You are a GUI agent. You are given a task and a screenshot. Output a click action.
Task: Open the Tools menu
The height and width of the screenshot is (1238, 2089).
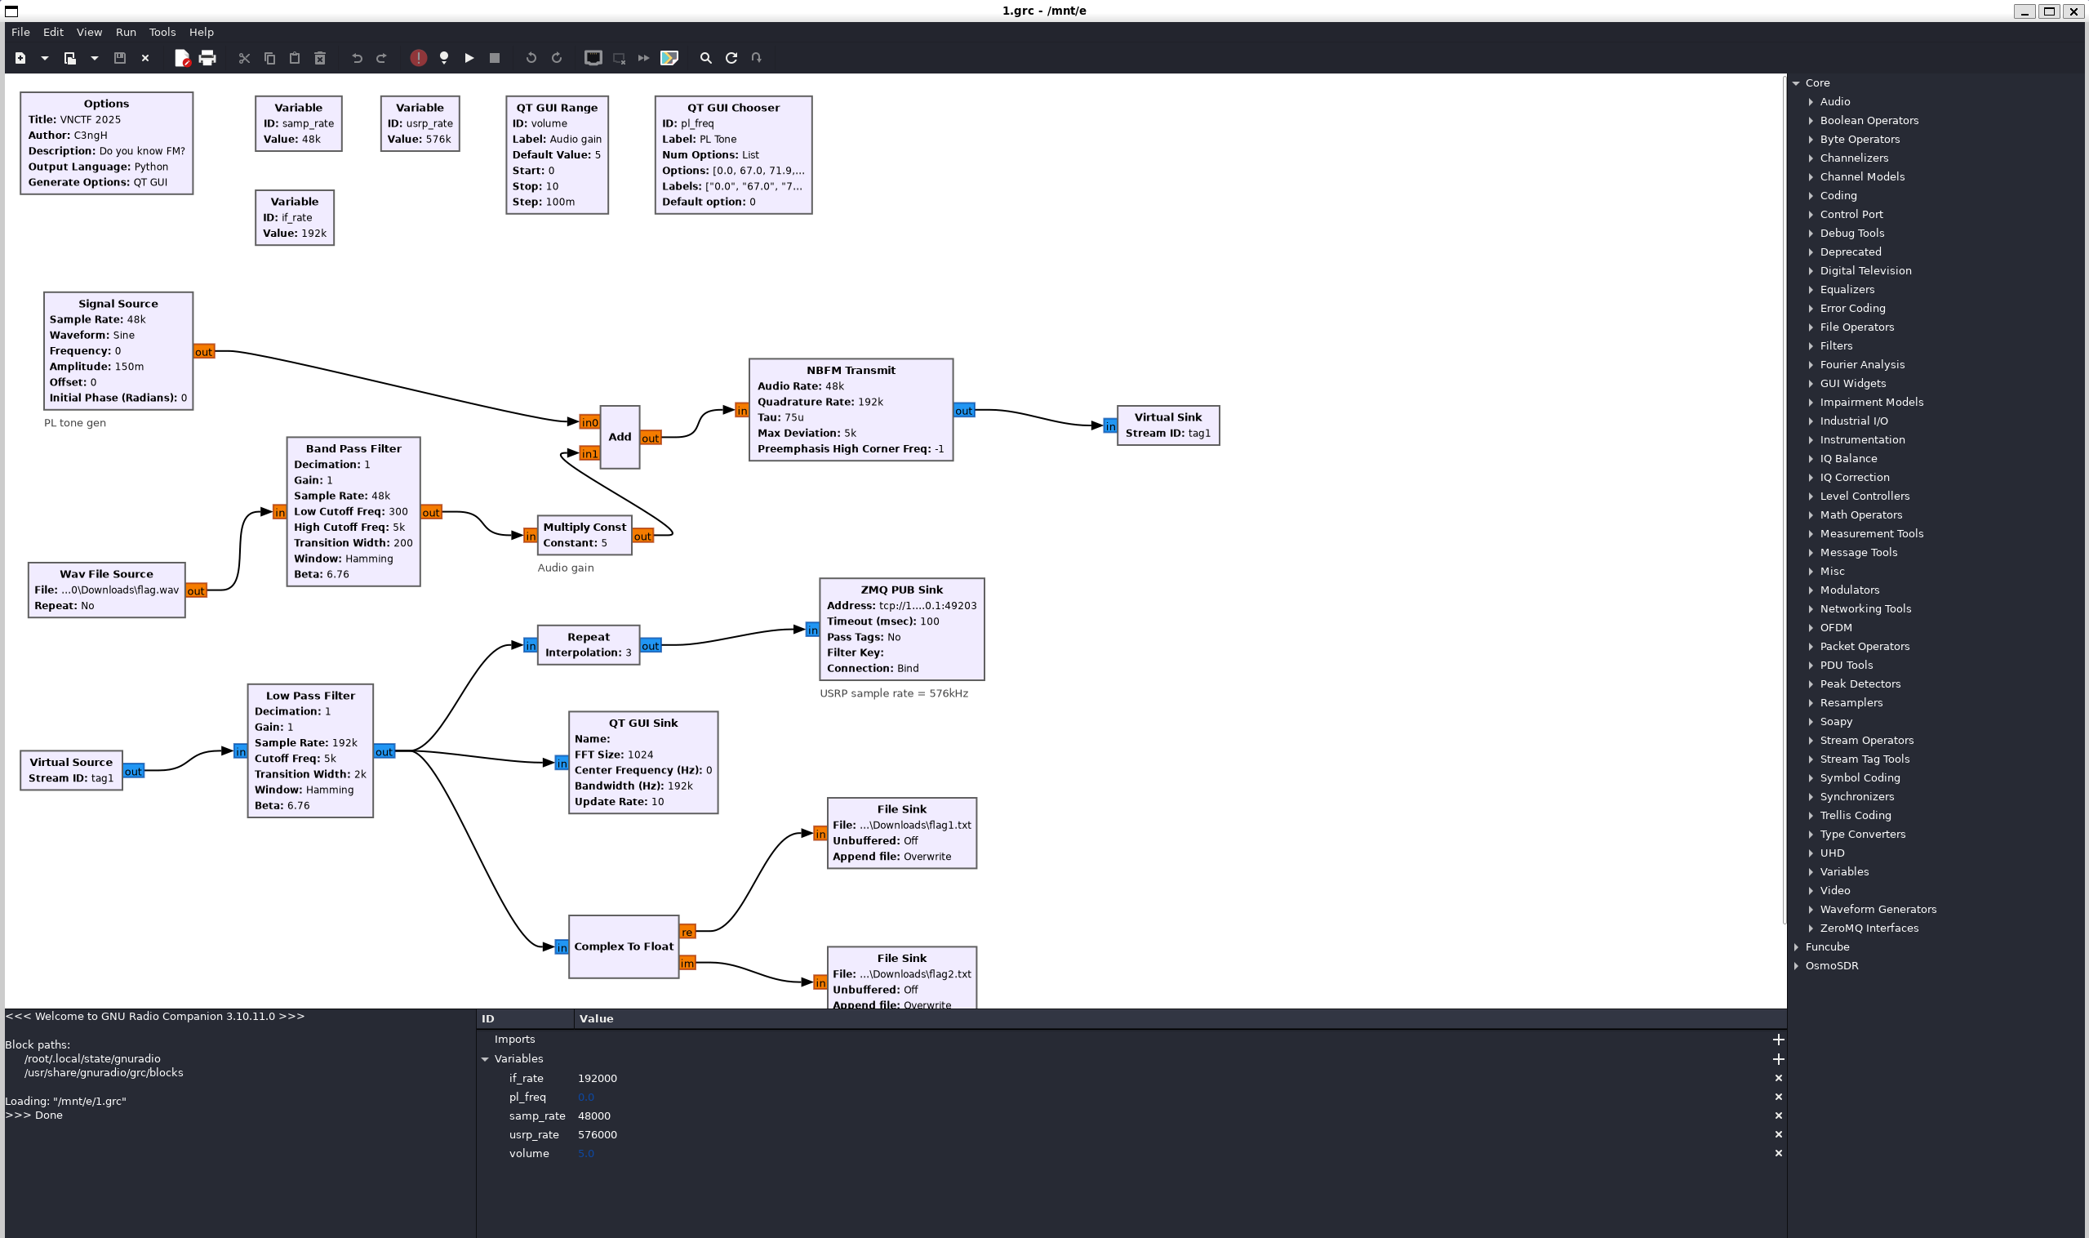pos(162,32)
